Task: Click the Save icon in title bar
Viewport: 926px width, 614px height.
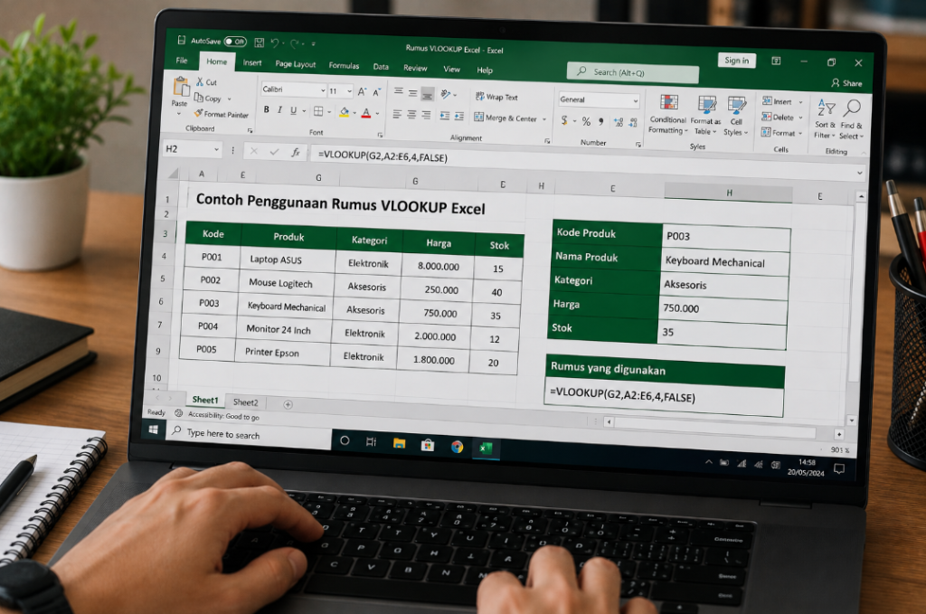Action: 259,43
